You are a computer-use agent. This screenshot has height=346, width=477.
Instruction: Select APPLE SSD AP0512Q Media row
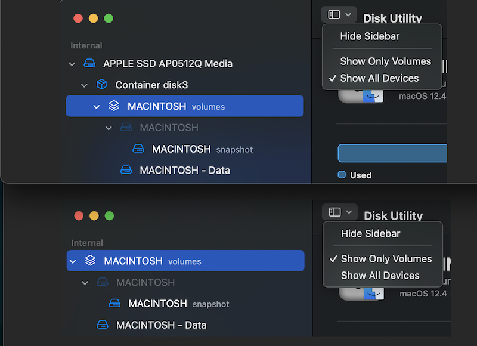tap(185, 63)
